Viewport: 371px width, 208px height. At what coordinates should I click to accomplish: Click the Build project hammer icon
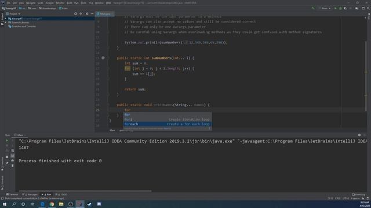313,8
